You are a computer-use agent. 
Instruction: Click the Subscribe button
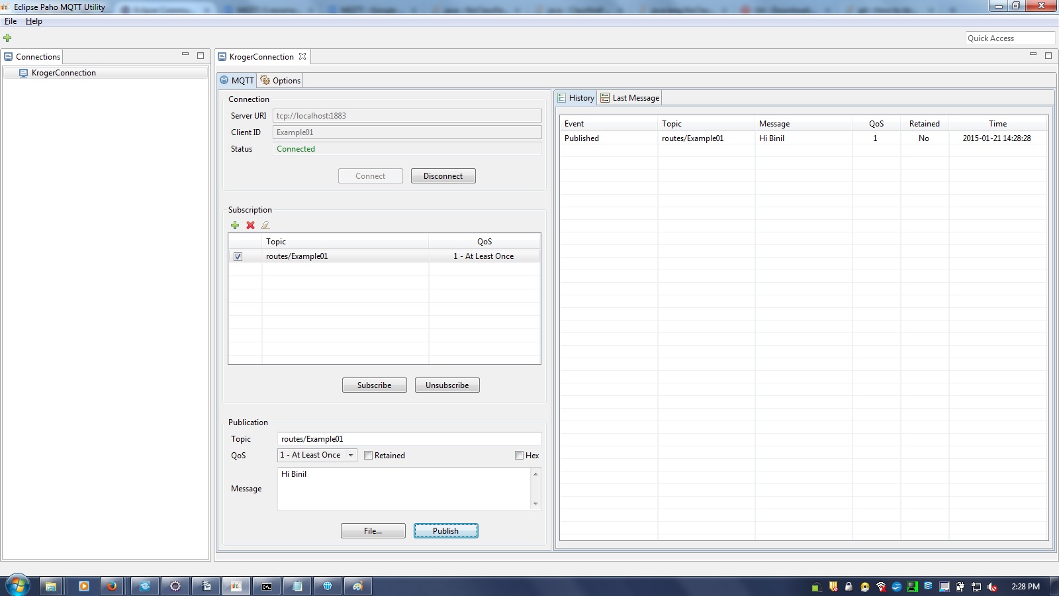(x=375, y=385)
